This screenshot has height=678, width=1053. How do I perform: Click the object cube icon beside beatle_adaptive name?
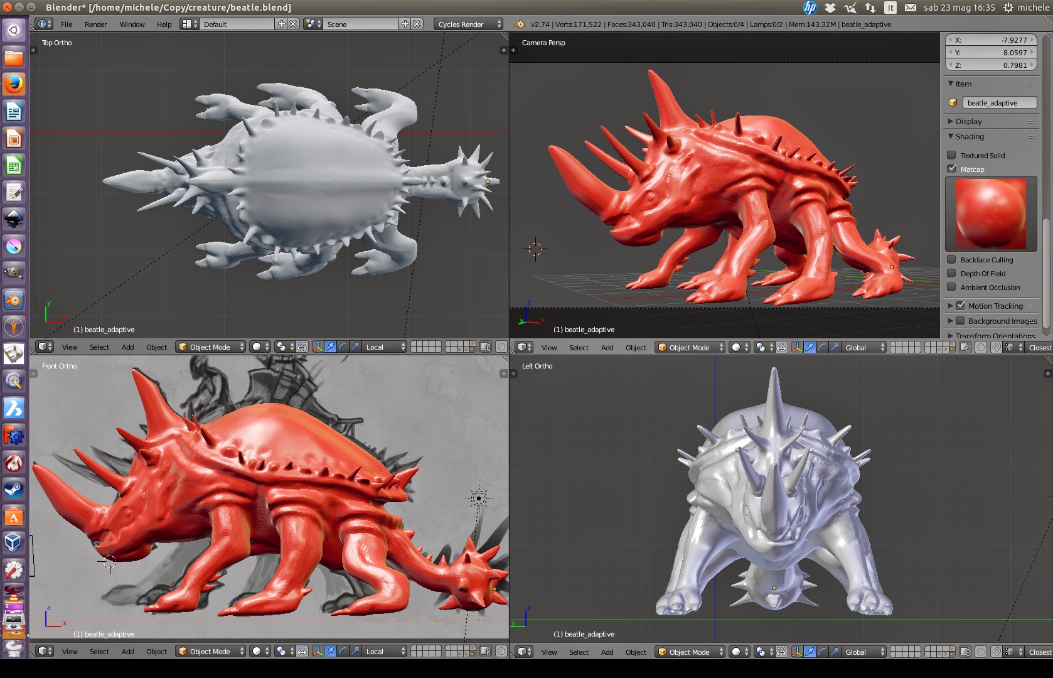point(953,102)
